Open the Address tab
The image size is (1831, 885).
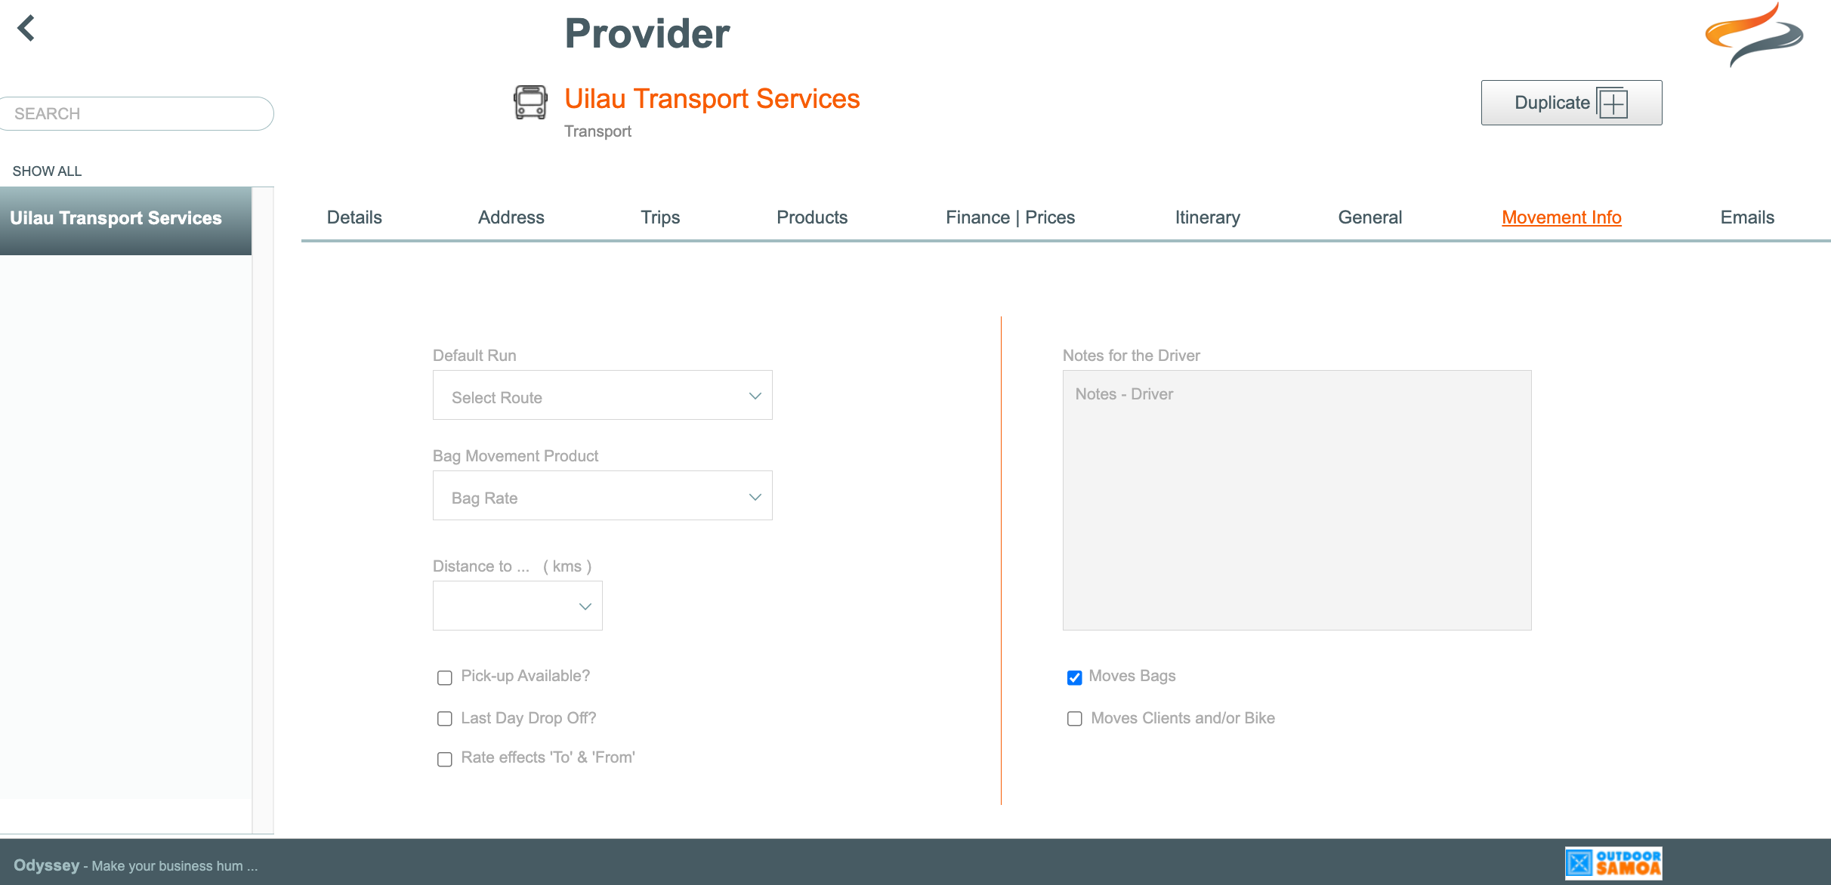coord(511,217)
